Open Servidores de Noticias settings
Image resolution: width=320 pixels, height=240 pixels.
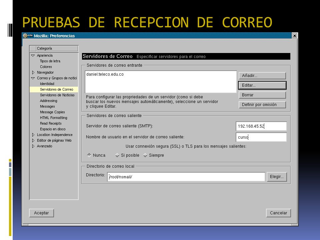coord(57,95)
